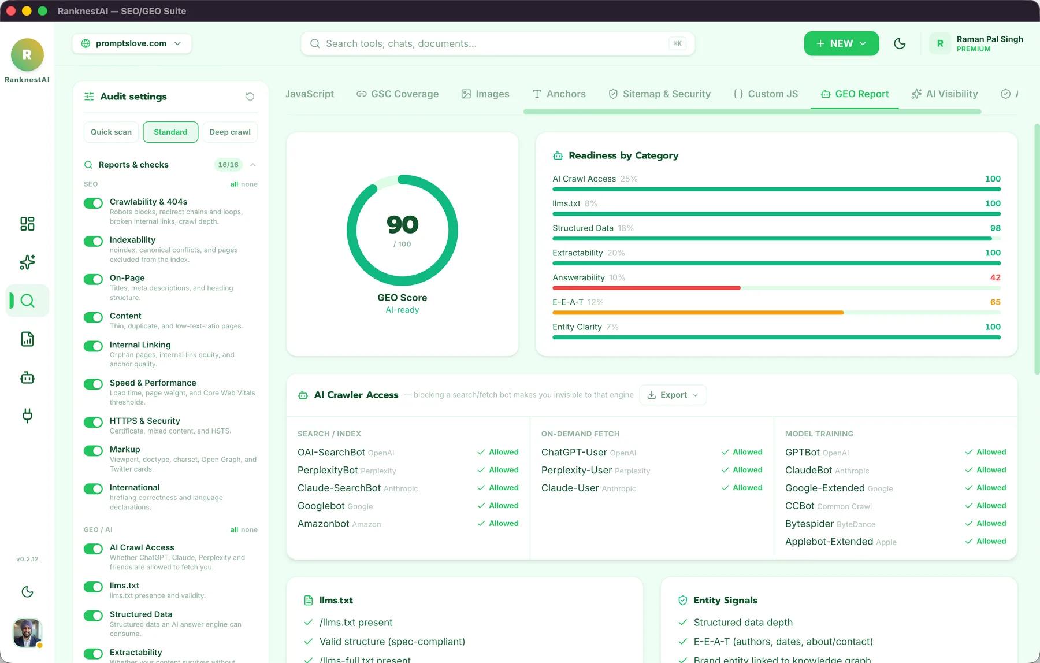Collapse the Reports & checks section
The height and width of the screenshot is (663, 1040).
tap(253, 165)
